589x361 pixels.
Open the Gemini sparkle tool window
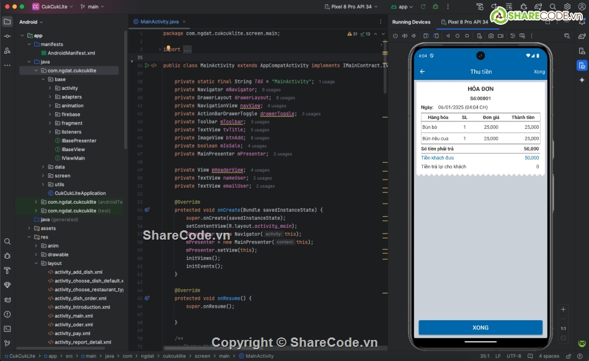(582, 80)
